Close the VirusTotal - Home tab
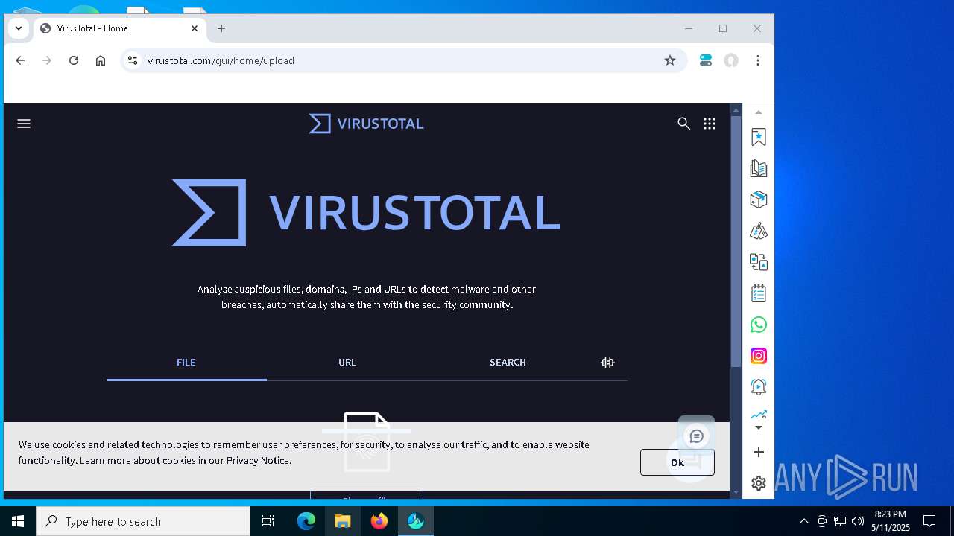954x536 pixels. (195, 28)
